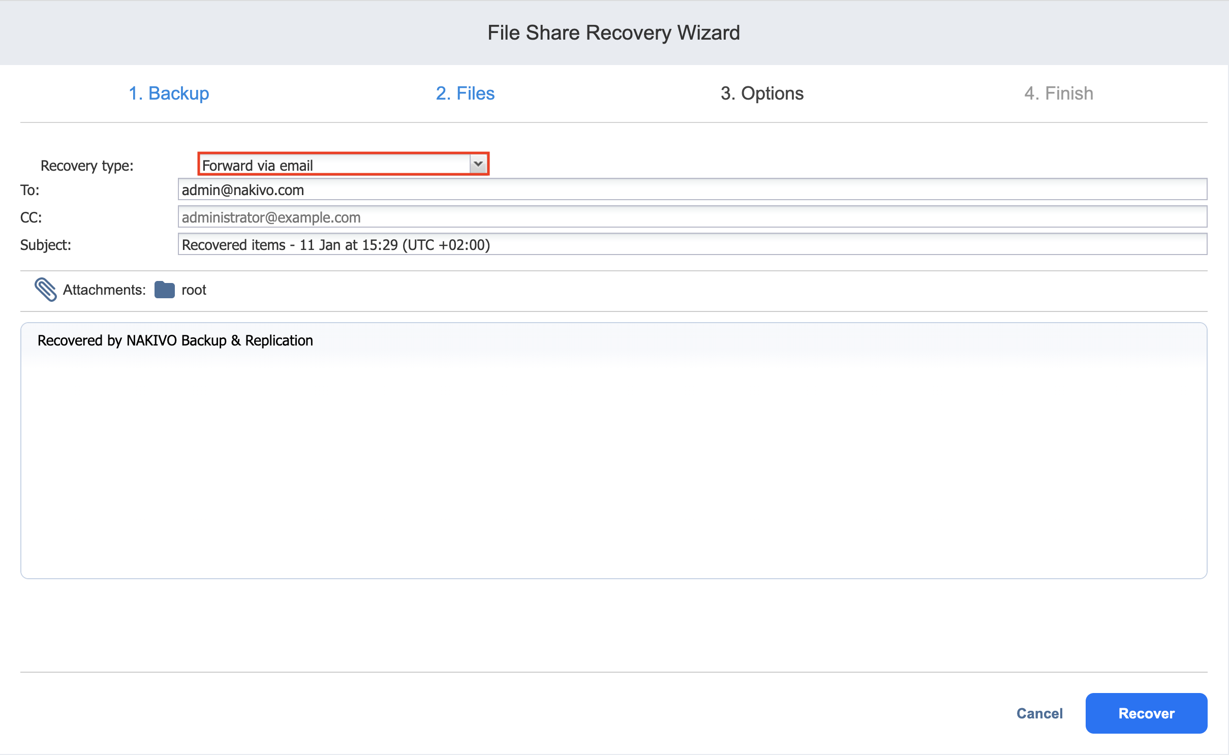Click the File Share Recovery Wizard title

pos(613,33)
